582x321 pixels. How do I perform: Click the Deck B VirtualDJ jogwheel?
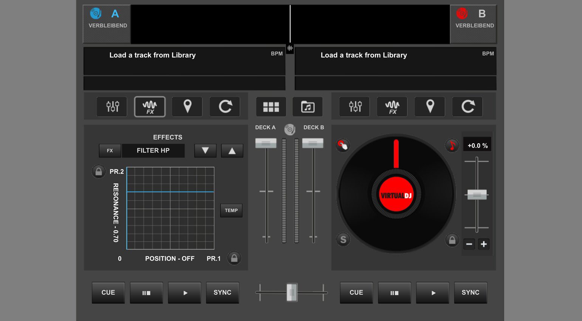pos(396,193)
